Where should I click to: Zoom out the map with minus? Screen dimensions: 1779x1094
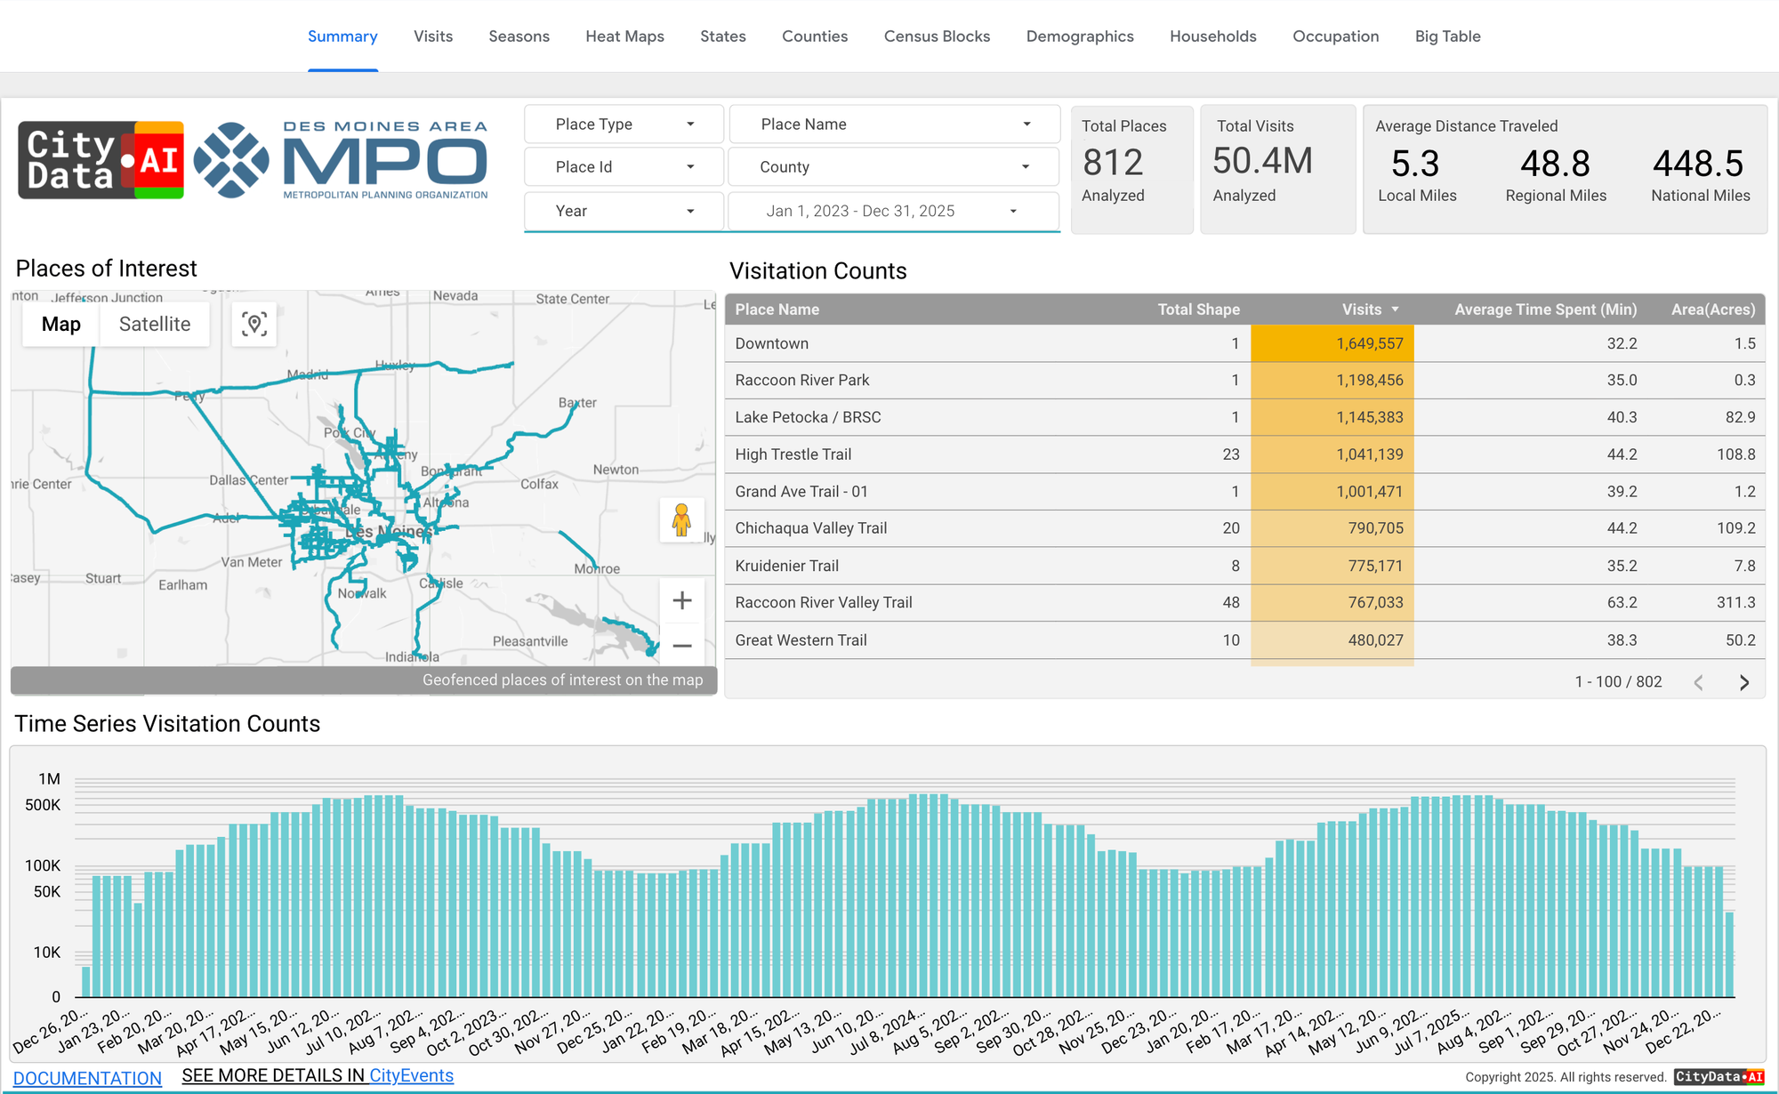pos(682,646)
